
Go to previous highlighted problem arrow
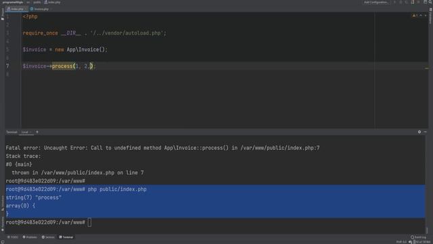click(x=421, y=16)
